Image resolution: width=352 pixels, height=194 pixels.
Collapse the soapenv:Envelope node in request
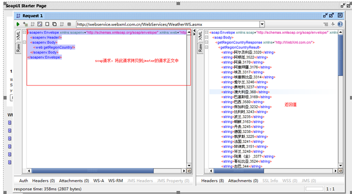point(24,32)
